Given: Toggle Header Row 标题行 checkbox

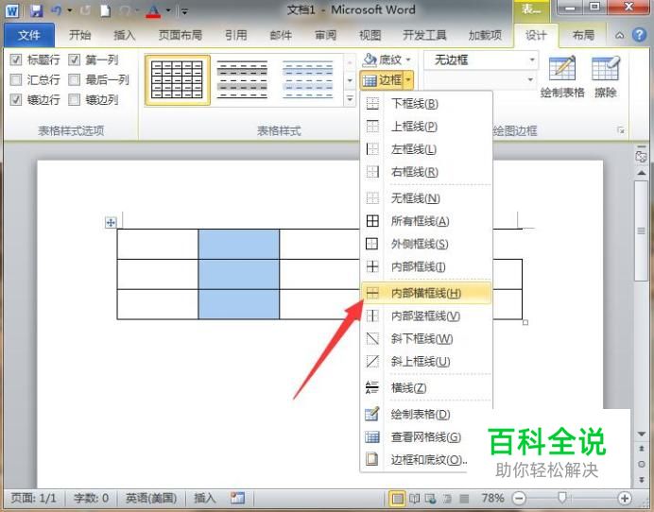Looking at the screenshot, I should click(16, 60).
